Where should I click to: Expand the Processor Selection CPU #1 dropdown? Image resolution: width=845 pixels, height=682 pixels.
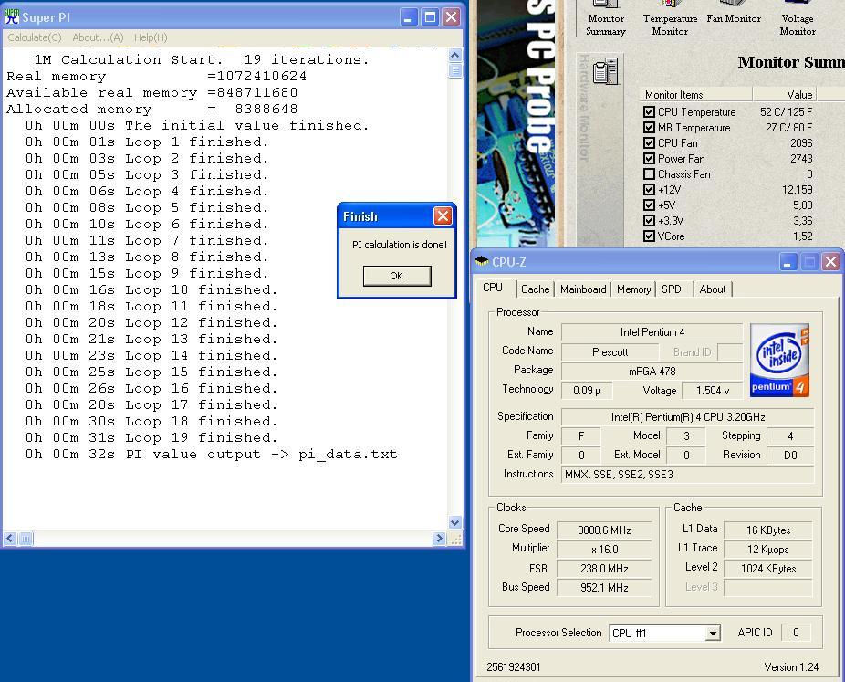[x=713, y=633]
